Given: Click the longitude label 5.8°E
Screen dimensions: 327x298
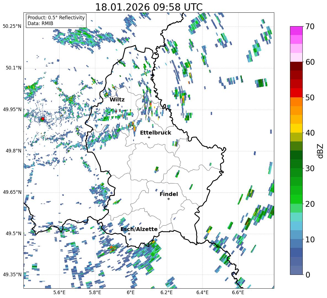Looking at the screenshot, I should [95, 292].
